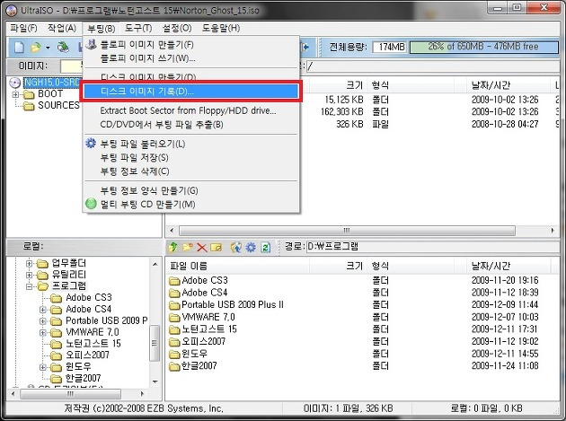Image resolution: width=566 pixels, height=421 pixels.
Task: Click the local Up folder green arrow icon
Action: 172,247
